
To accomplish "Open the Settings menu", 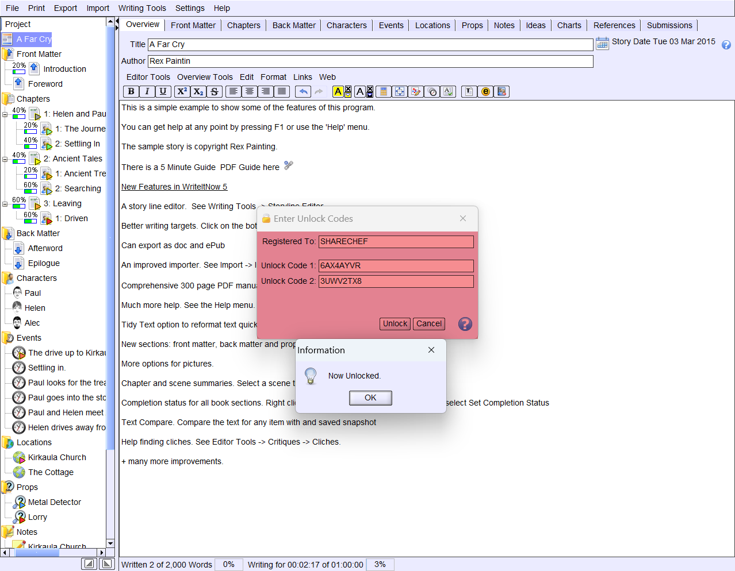I will [x=190, y=8].
